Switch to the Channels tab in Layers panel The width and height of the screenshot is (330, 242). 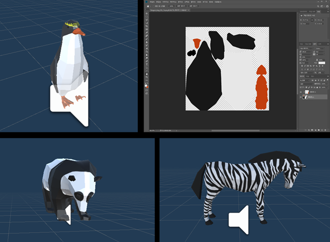point(308,76)
